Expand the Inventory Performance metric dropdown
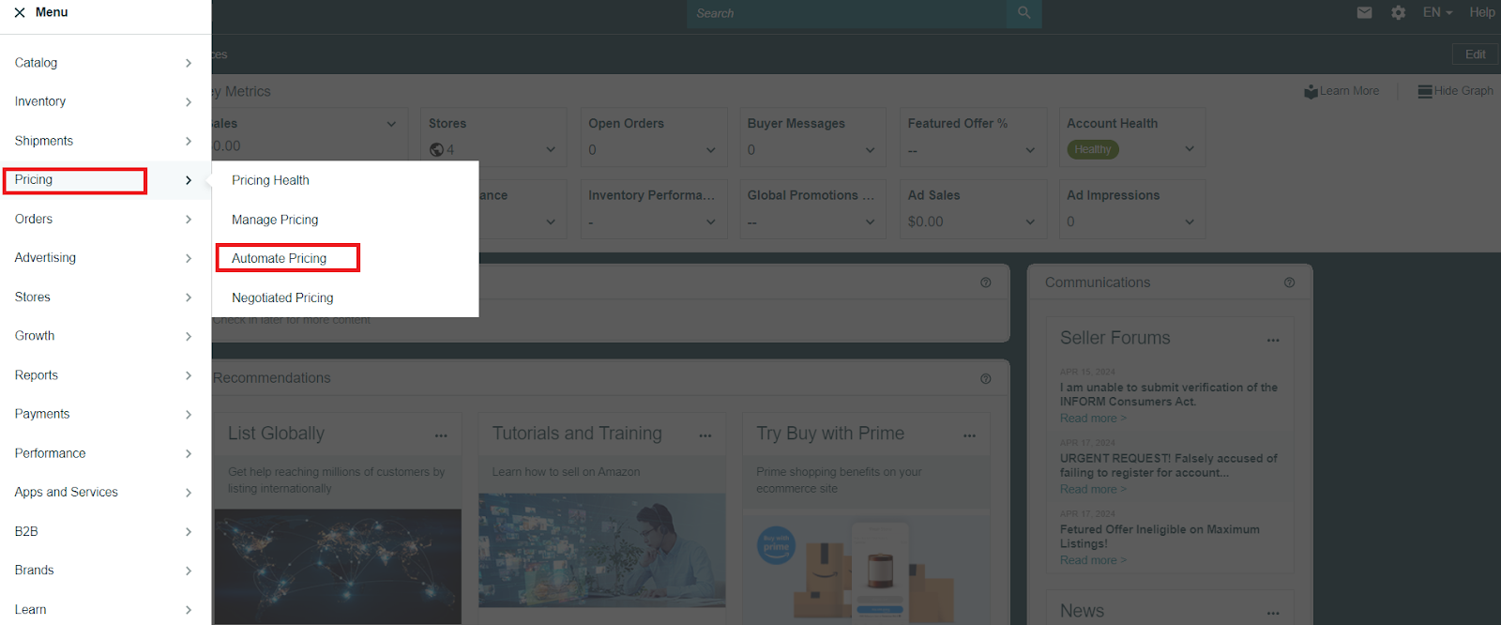The image size is (1501, 625). coord(711,222)
